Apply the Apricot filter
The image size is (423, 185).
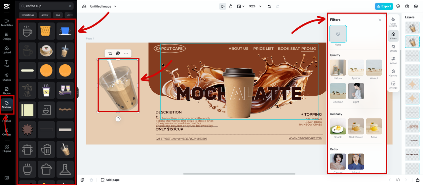(356, 68)
